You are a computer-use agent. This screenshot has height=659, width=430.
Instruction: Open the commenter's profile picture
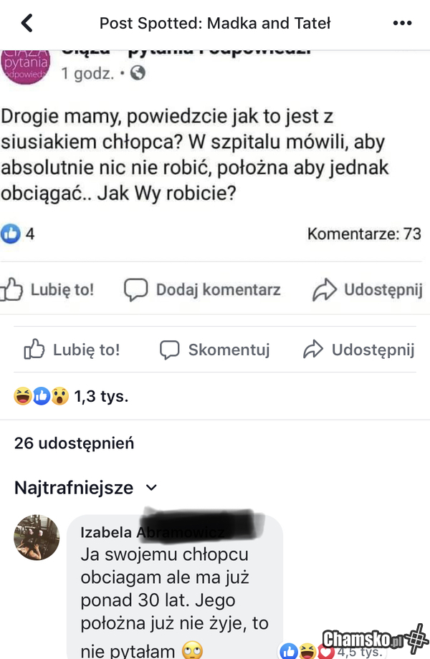pos(37,537)
